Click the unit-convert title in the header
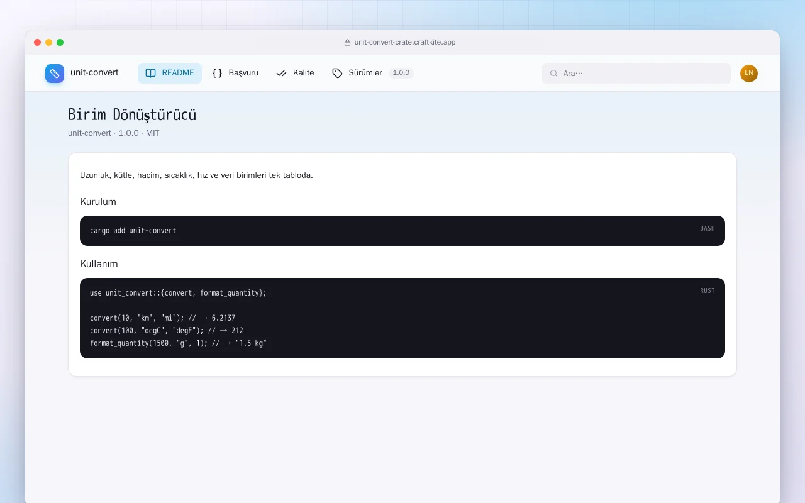The height and width of the screenshot is (503, 805). pos(94,73)
